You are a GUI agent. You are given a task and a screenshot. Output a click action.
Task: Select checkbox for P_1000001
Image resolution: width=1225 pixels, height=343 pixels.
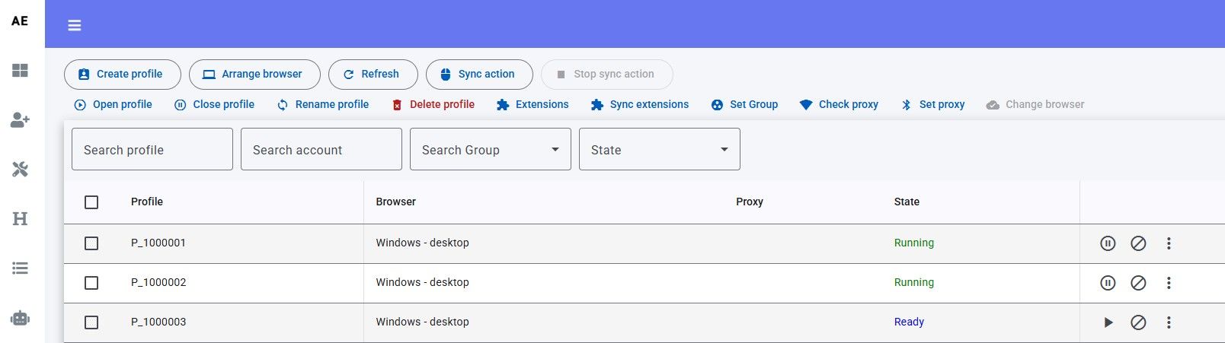(91, 243)
